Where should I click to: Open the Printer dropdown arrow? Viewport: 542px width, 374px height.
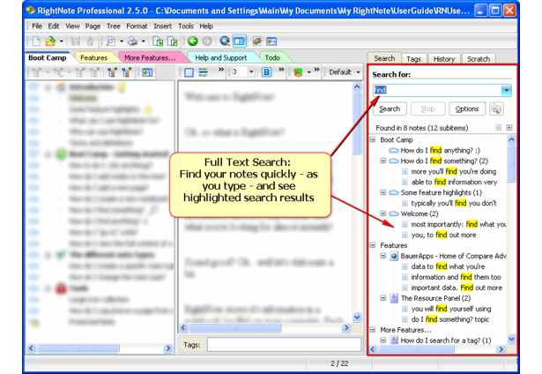143,41
